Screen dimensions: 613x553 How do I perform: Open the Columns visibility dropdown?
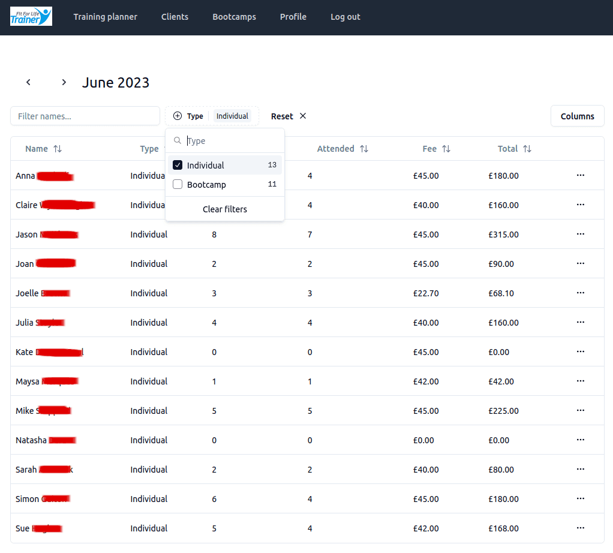(577, 116)
